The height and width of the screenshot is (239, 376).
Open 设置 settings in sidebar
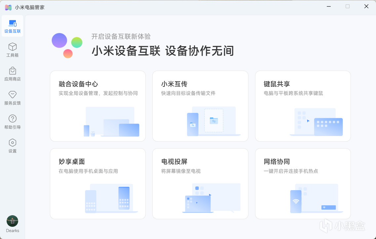[13, 146]
